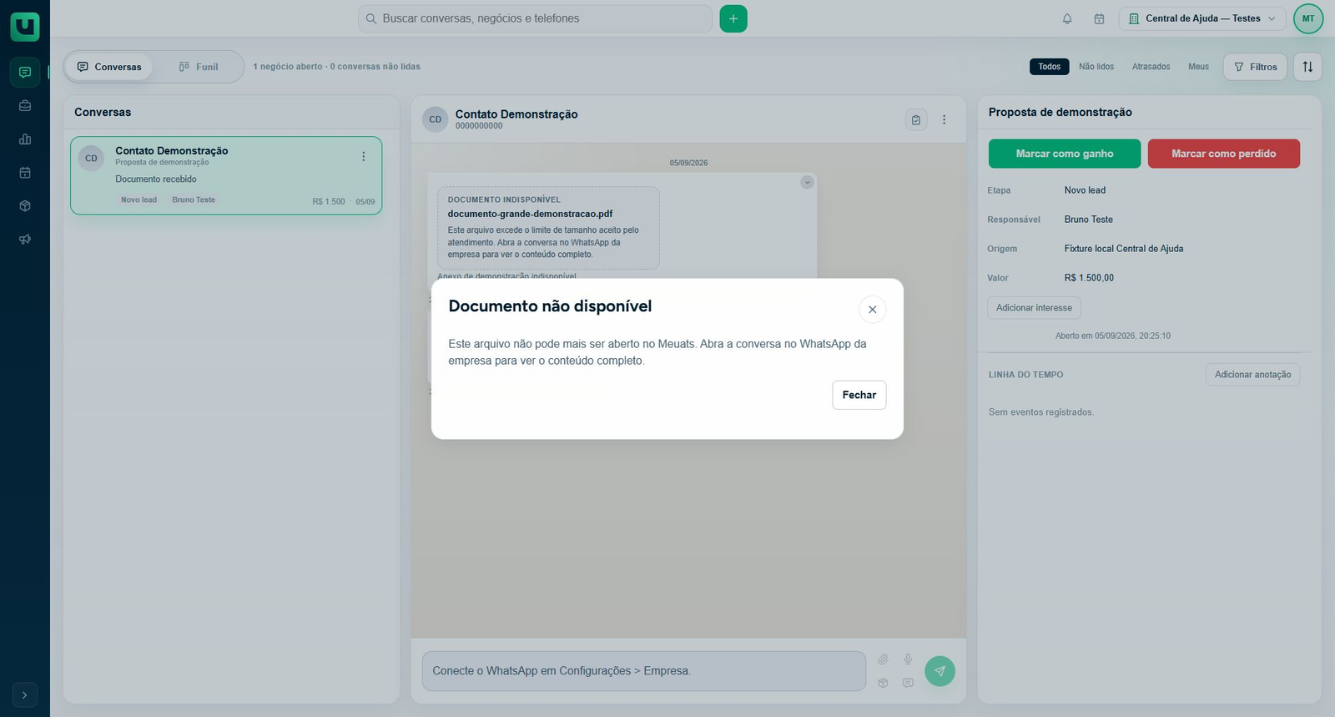Click documento-grande-demonstracao.pdf file name
The image size is (1335, 717).
click(x=530, y=214)
